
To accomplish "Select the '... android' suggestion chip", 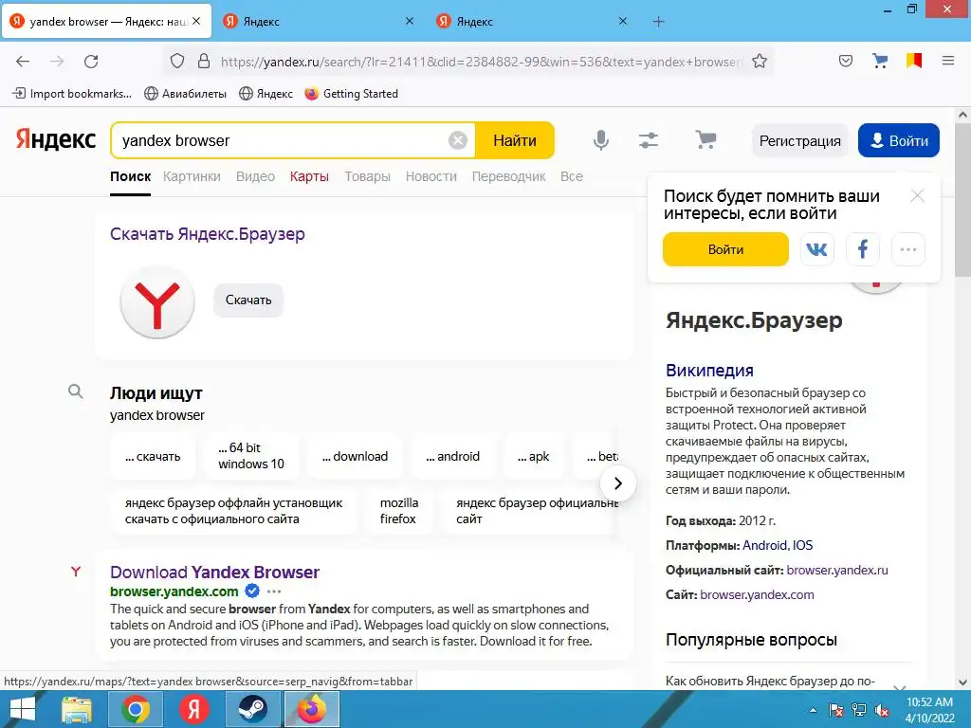I will (x=452, y=456).
